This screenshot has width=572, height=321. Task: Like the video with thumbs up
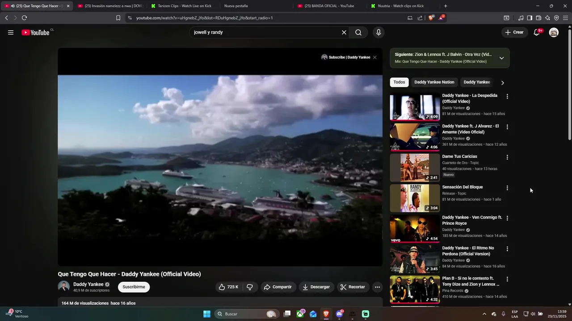pyautogui.click(x=228, y=287)
